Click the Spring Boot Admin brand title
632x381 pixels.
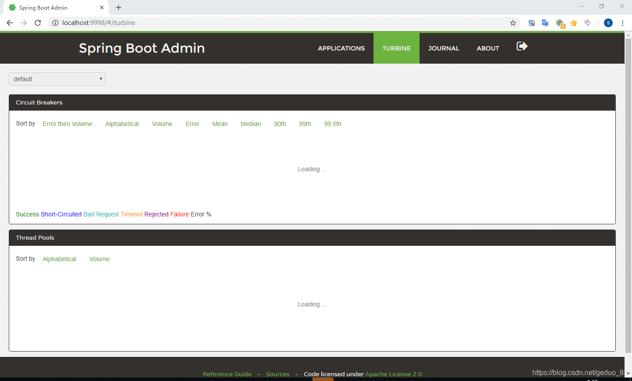[x=142, y=48]
